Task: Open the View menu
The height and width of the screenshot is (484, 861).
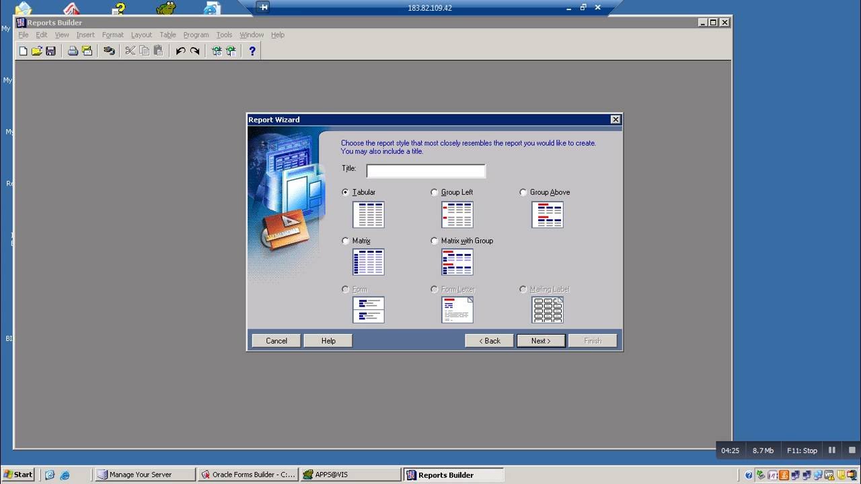Action: click(x=62, y=35)
